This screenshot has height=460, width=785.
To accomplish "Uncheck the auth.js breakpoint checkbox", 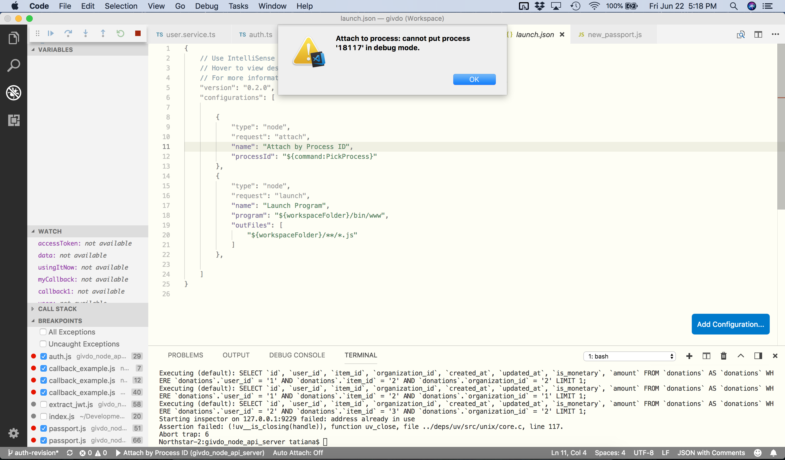I will (x=44, y=356).
